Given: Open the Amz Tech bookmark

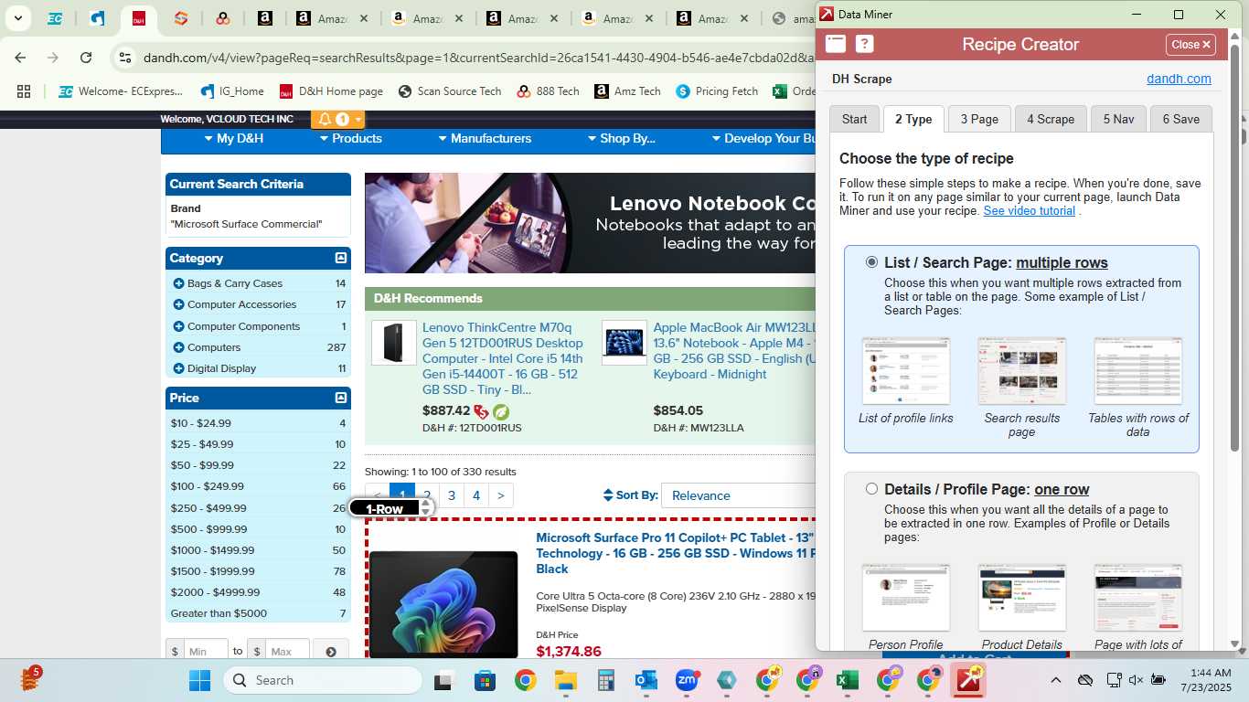Looking at the screenshot, I should (627, 90).
